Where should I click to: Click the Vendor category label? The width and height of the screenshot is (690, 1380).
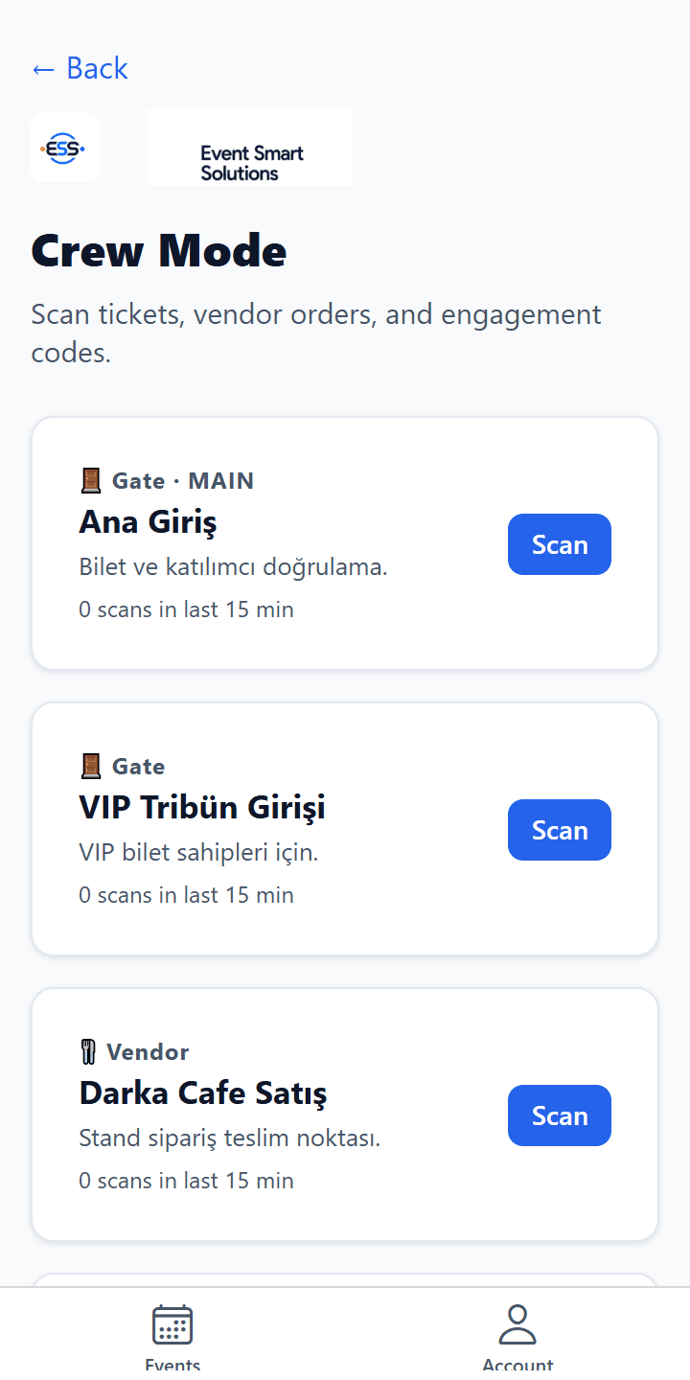coord(148,1051)
